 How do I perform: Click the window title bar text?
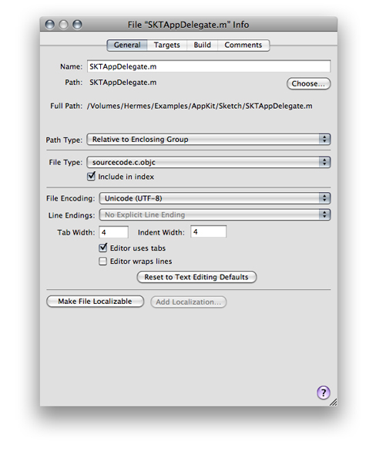pos(188,25)
